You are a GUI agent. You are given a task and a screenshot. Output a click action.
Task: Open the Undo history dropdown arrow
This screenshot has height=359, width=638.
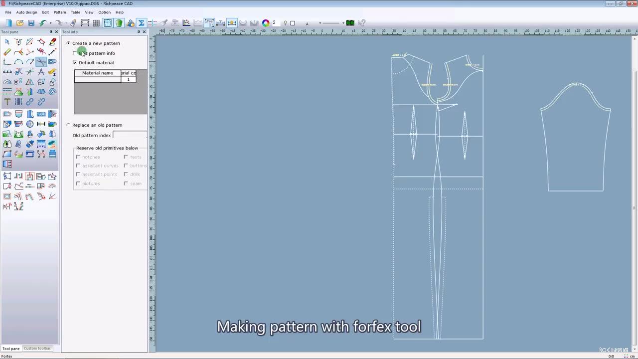[x=50, y=23]
